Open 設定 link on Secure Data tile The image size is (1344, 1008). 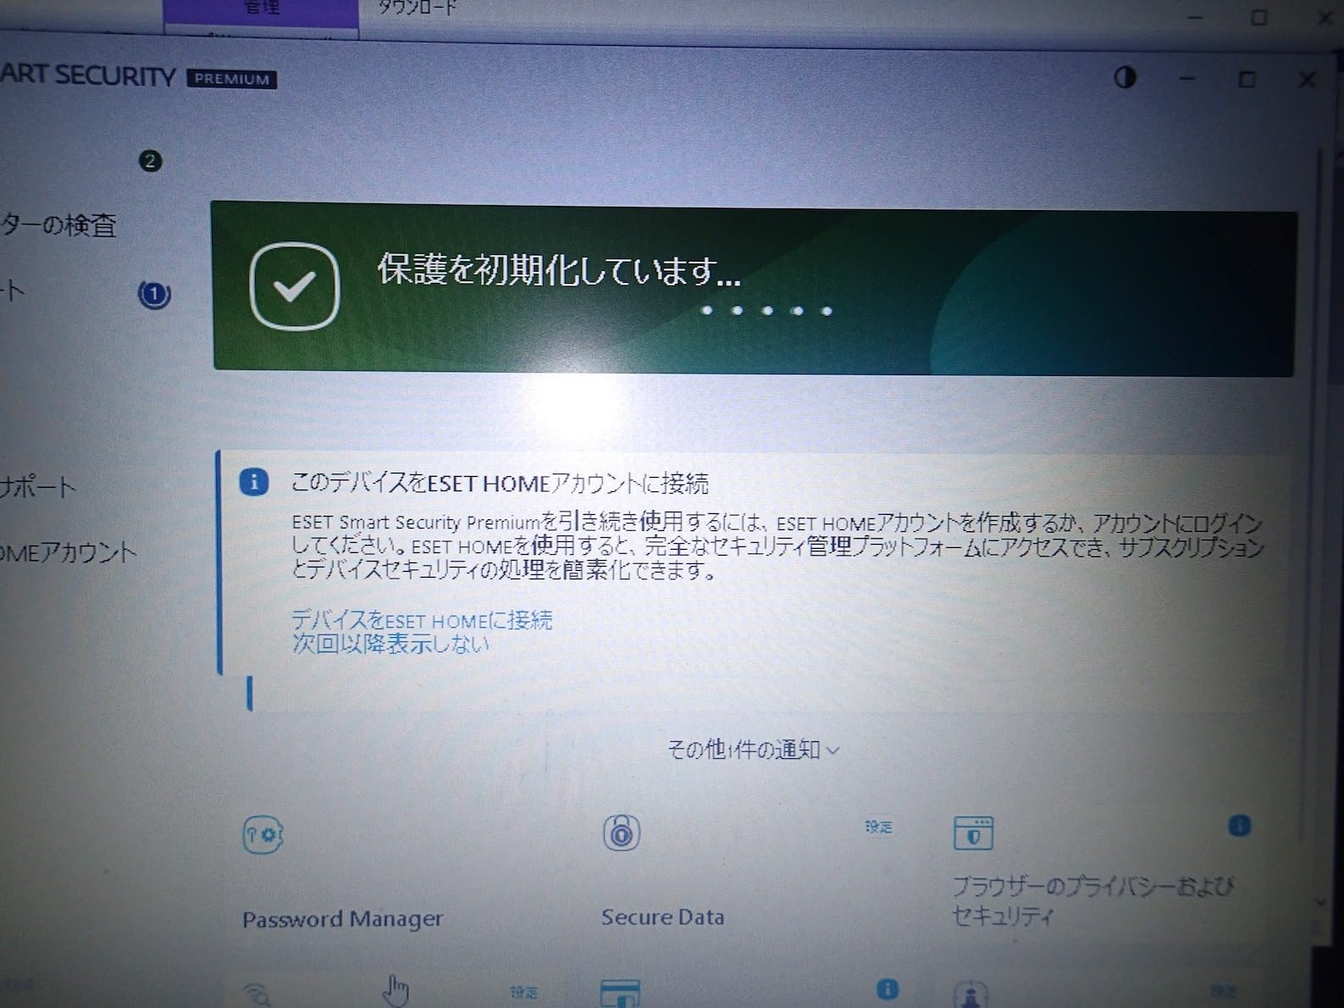[878, 826]
